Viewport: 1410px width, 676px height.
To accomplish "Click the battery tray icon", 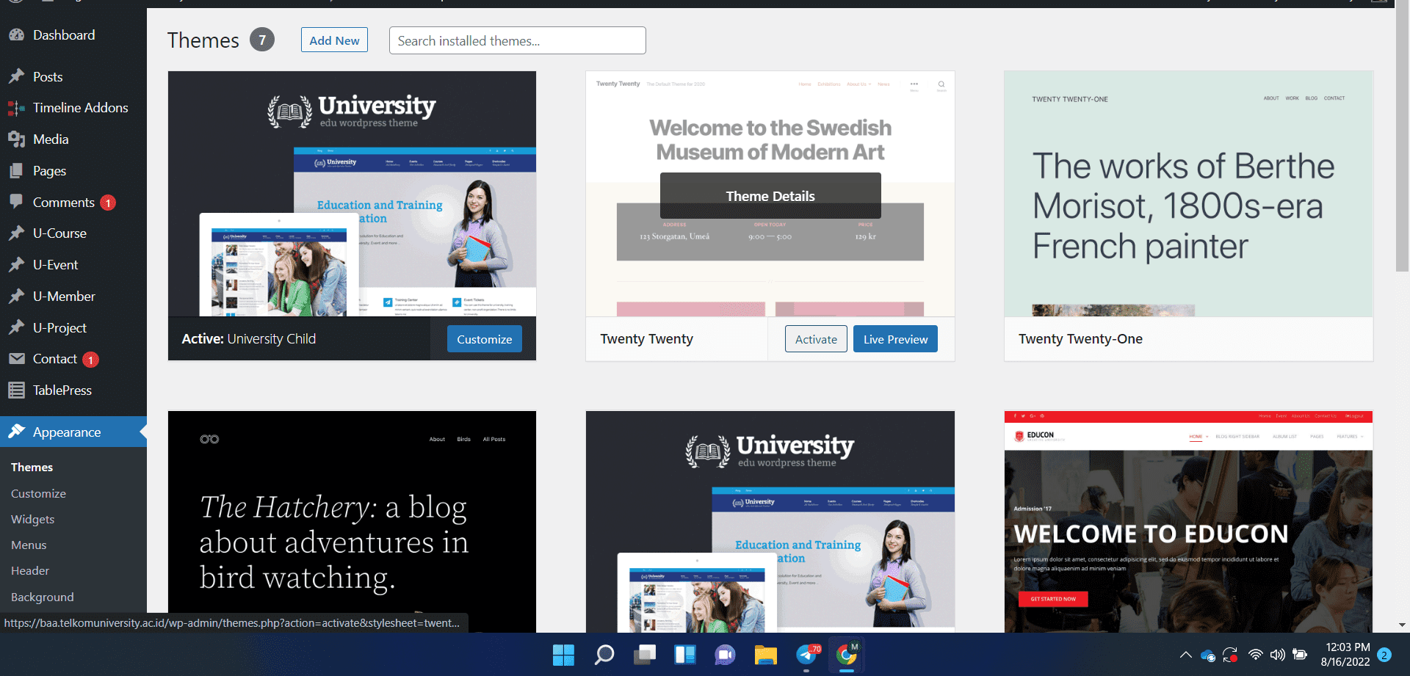I will 1300,655.
